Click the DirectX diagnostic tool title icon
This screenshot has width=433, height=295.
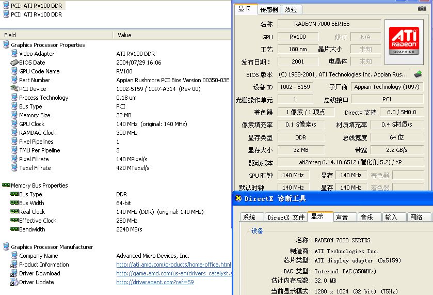click(x=238, y=198)
